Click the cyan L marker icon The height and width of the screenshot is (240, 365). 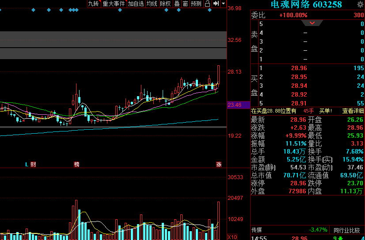click(x=27, y=165)
